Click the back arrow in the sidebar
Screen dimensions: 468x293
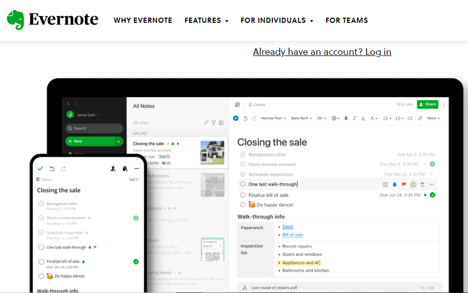[68, 103]
